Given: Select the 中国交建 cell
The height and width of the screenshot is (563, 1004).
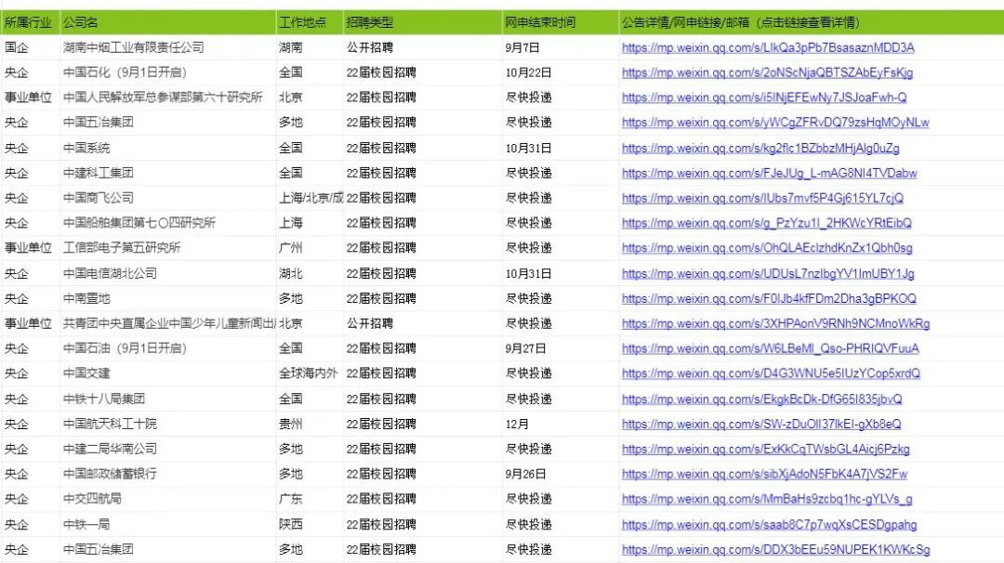Looking at the screenshot, I should tap(167, 373).
